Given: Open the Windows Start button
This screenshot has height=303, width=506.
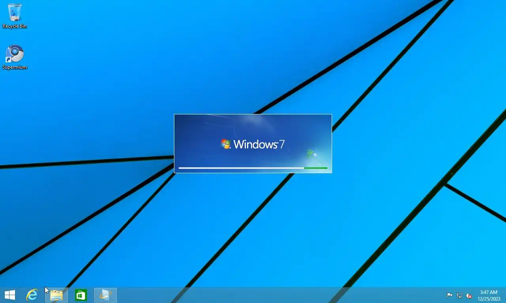Looking at the screenshot, I should 10,295.
